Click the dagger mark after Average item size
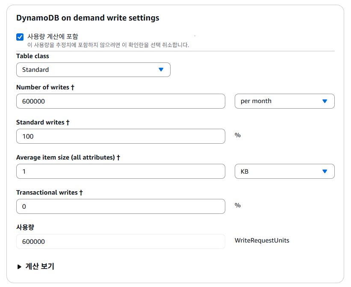Screen dimensions: 351x287 click(118, 157)
